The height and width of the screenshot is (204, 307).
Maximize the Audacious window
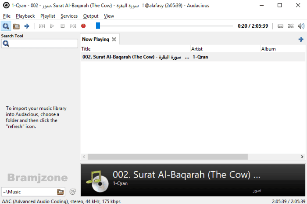(280, 5)
